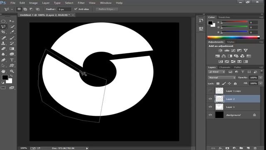Swap foreground and background colors

point(11,76)
